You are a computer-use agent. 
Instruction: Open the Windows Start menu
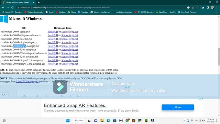pyautogui.click(x=68, y=121)
